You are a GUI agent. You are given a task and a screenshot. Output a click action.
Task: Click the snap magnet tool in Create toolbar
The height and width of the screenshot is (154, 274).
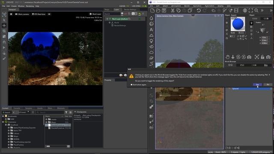point(4,42)
